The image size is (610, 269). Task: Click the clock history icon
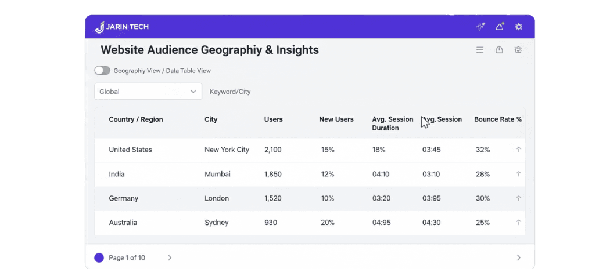[499, 50]
